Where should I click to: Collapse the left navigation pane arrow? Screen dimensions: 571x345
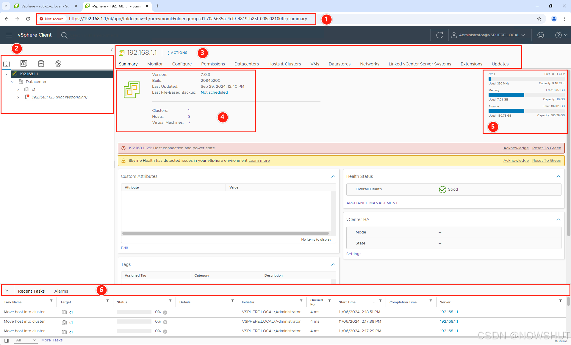coord(112,50)
